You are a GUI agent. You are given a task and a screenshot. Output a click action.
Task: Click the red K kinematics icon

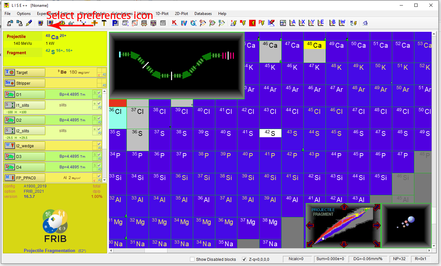click(174, 23)
